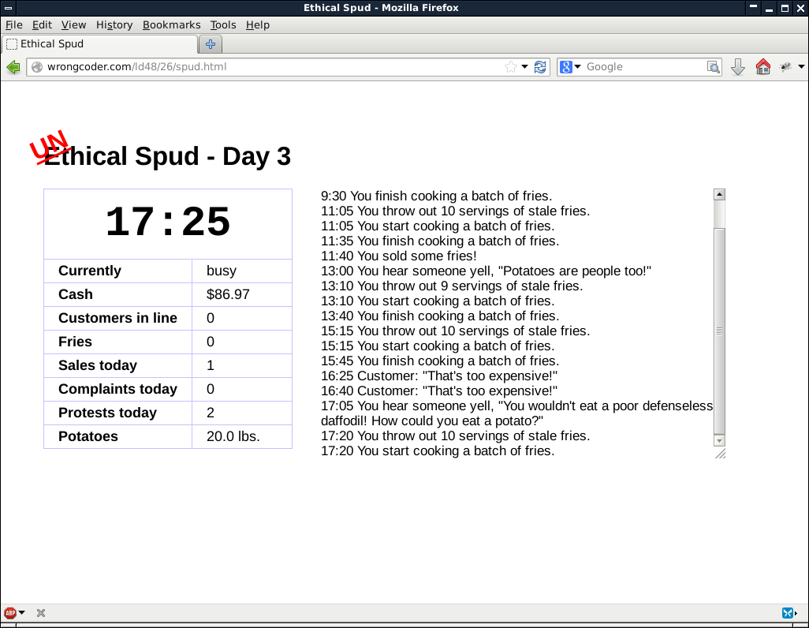
Task: Click the Cash value $86.97
Action: (228, 294)
